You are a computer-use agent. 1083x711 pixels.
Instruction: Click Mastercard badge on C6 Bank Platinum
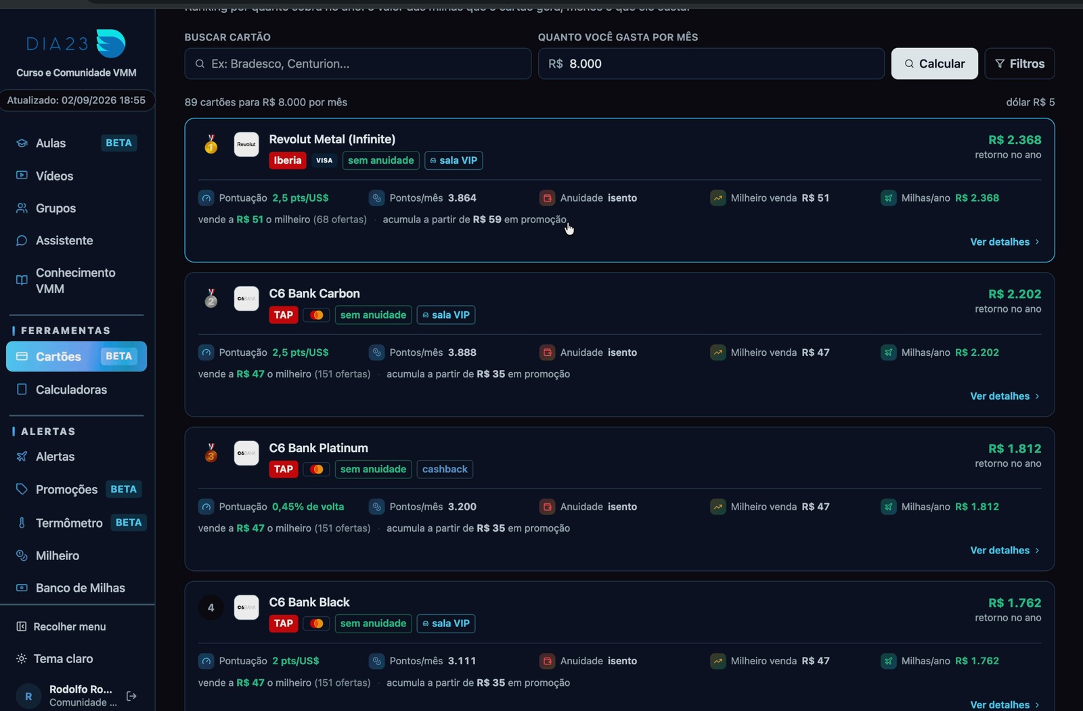point(316,469)
